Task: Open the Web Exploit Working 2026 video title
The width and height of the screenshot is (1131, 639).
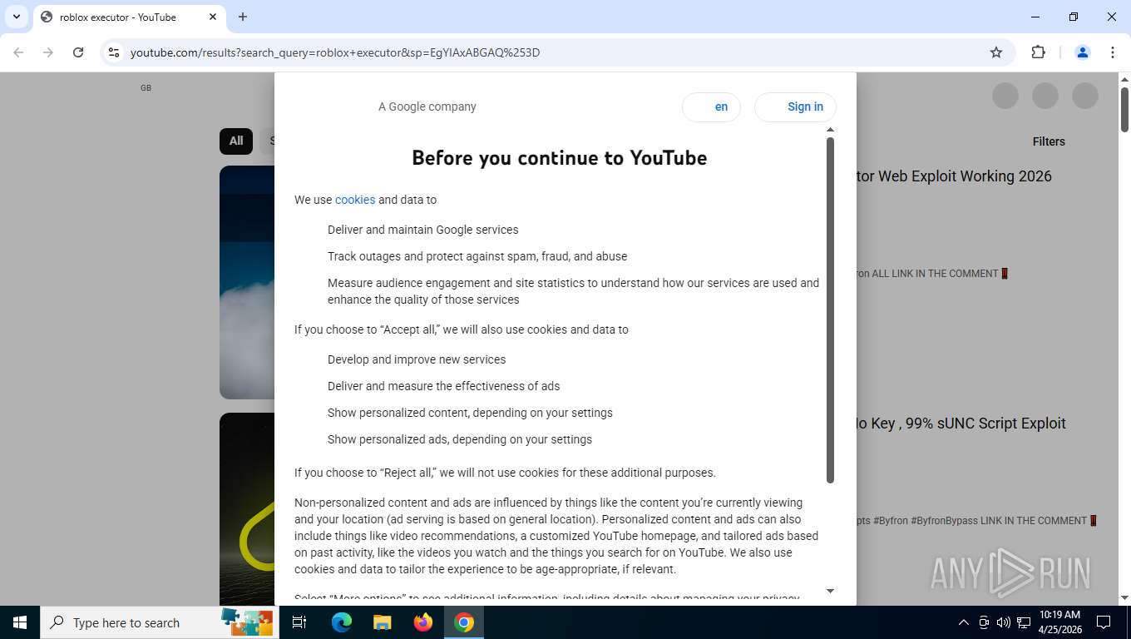Action: tap(954, 176)
